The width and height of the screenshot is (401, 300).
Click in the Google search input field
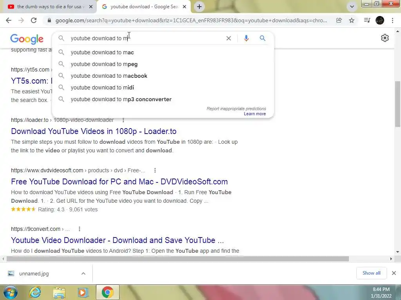[x=146, y=38]
